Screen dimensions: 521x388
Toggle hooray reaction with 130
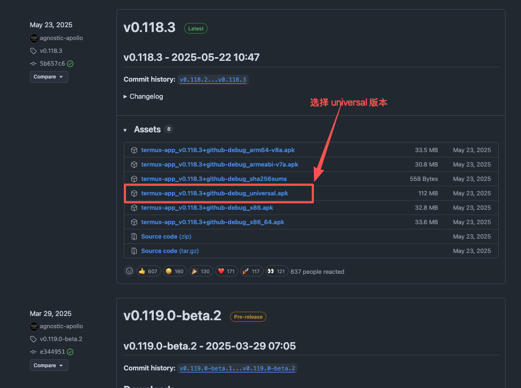201,271
